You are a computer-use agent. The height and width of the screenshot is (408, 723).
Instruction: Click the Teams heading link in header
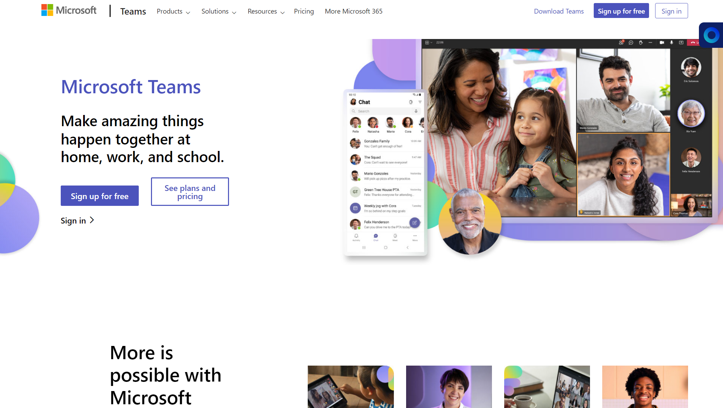coord(133,11)
